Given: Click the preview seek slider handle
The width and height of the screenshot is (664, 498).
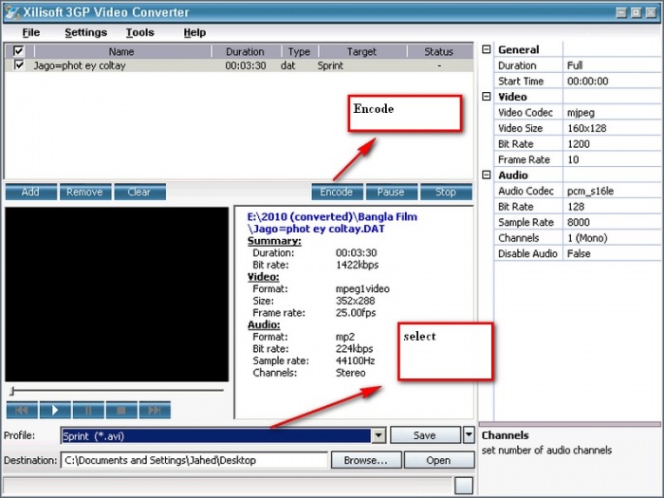Looking at the screenshot, I should coord(12,391).
